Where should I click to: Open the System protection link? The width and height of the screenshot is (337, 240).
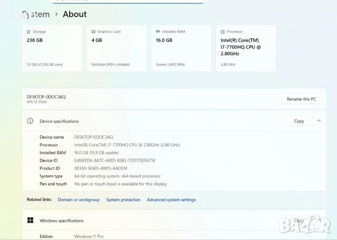[x=123, y=200]
